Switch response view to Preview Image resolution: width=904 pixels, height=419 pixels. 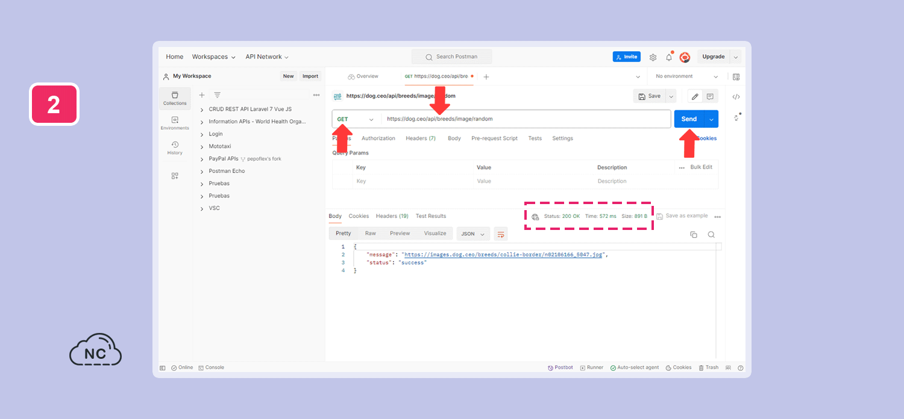(x=400, y=234)
